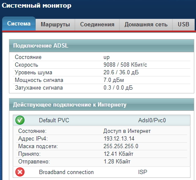
Task: Go to the USB tab
Action: [183, 25]
